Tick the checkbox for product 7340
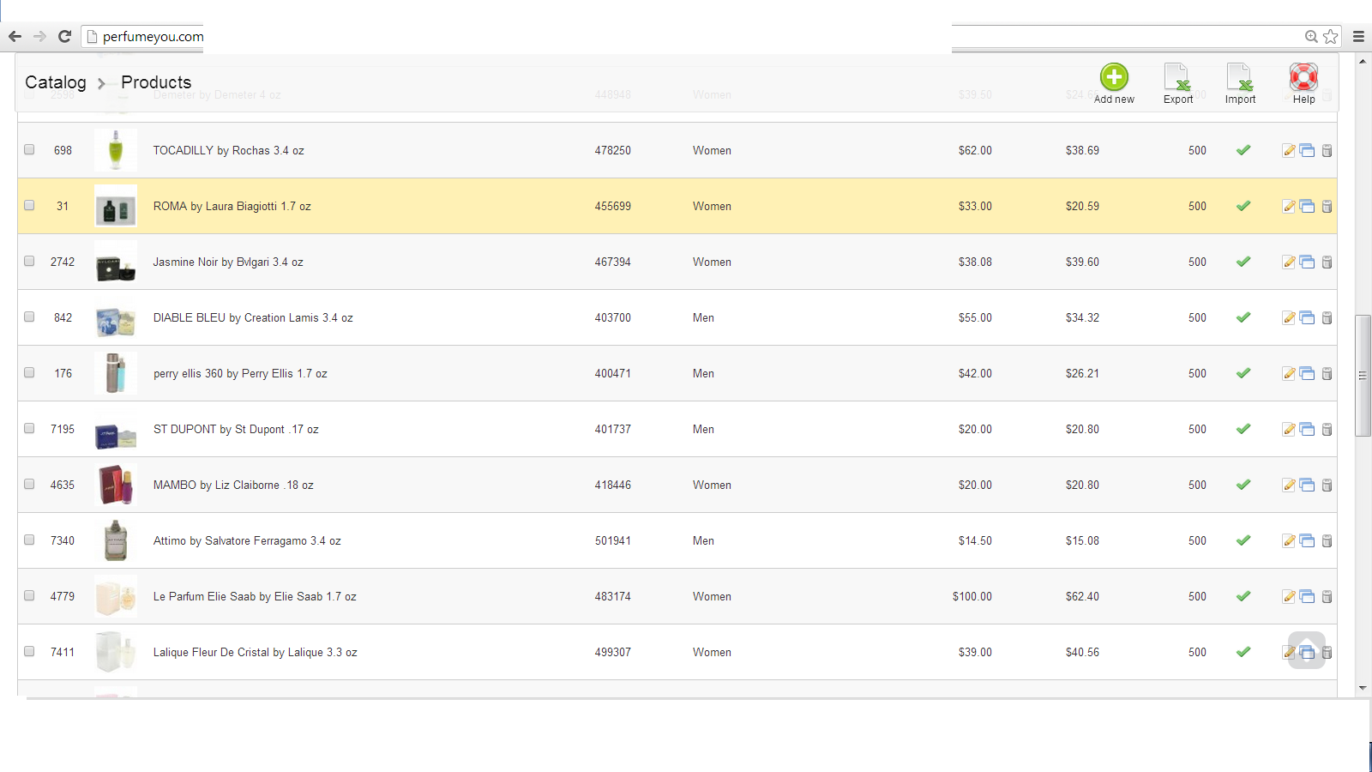The image size is (1372, 772). (x=29, y=540)
